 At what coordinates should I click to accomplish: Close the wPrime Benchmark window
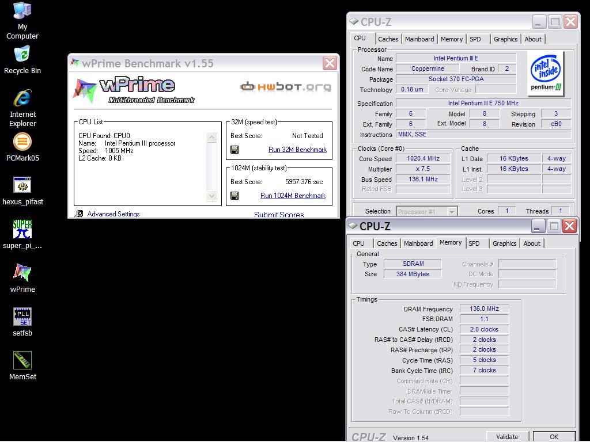tap(330, 63)
